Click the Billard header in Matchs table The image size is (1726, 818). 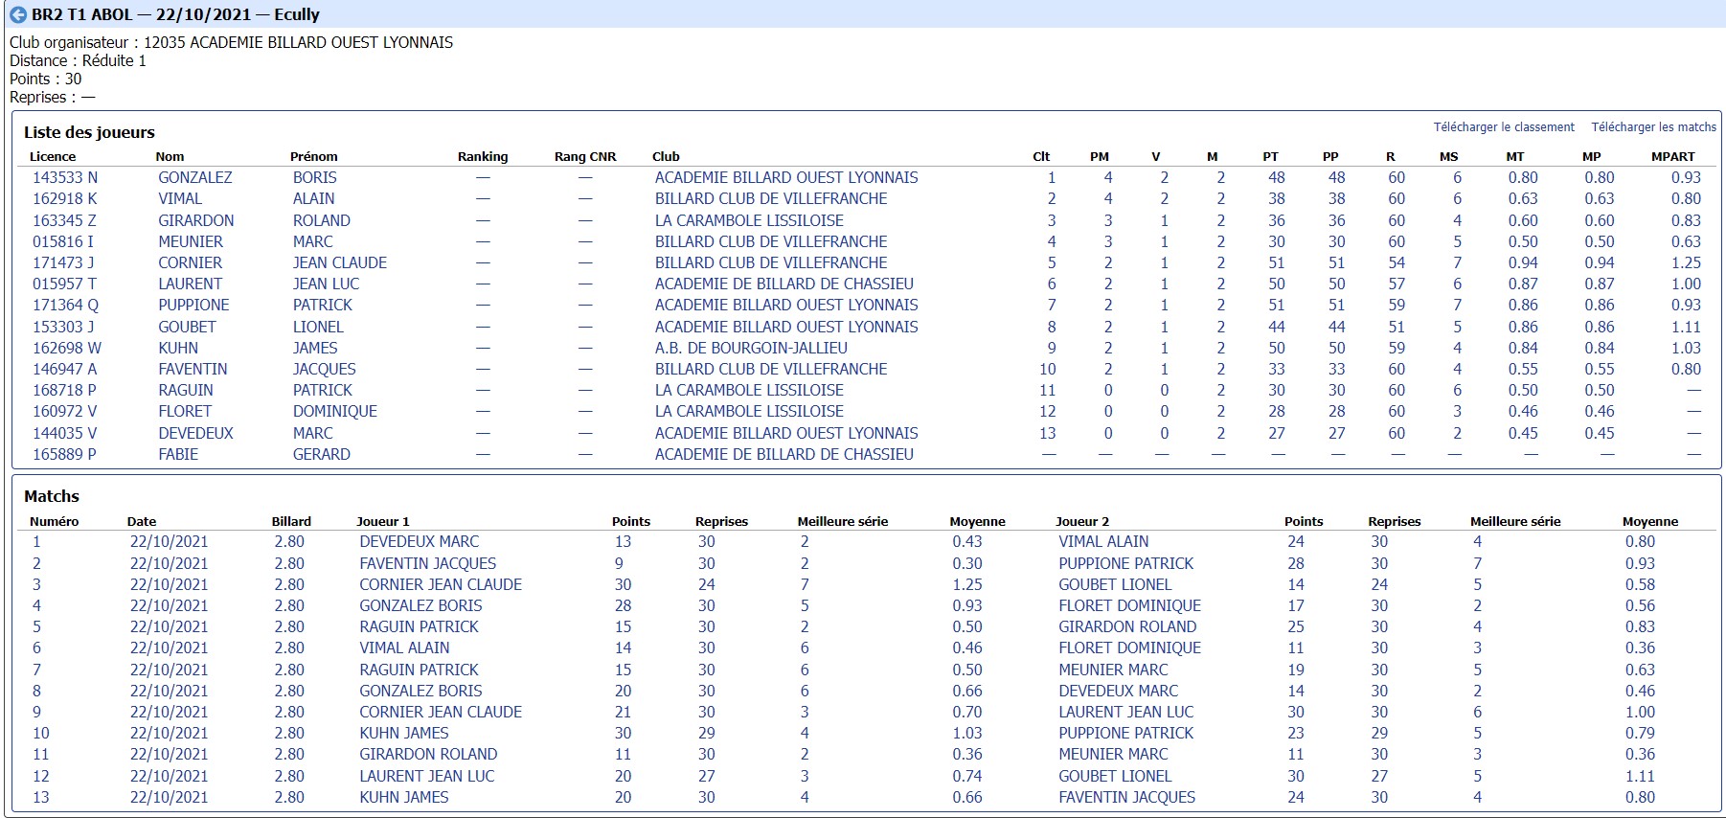(x=291, y=521)
